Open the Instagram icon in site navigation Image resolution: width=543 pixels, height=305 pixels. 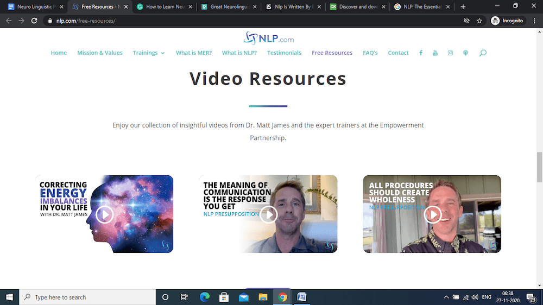pos(450,53)
